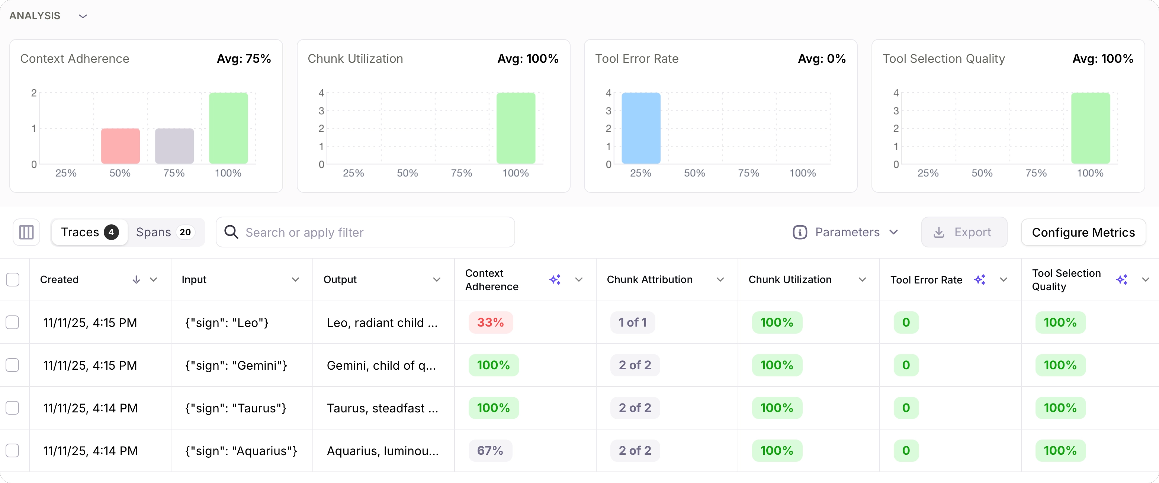The height and width of the screenshot is (483, 1159).
Task: Click the Export download icon
Action: pos(938,232)
